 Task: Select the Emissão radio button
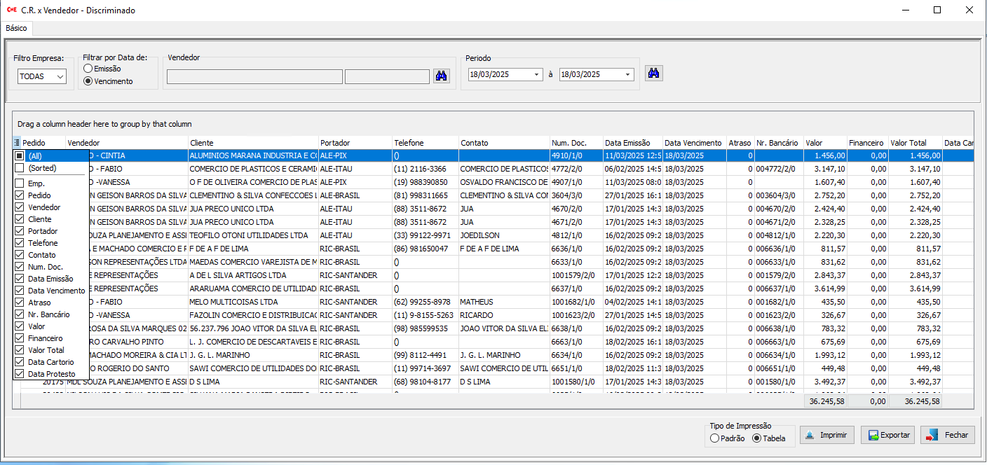click(88, 69)
